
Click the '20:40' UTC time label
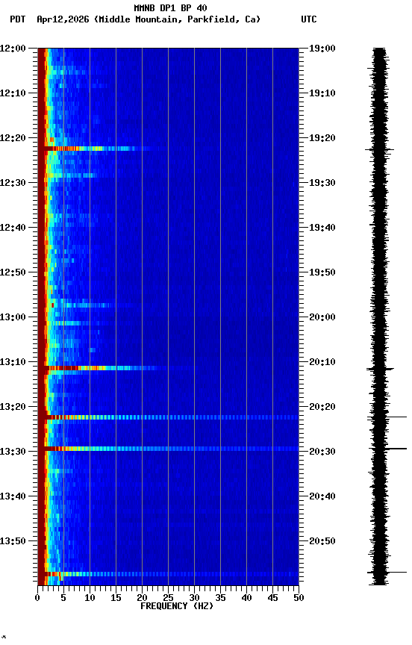322,497
